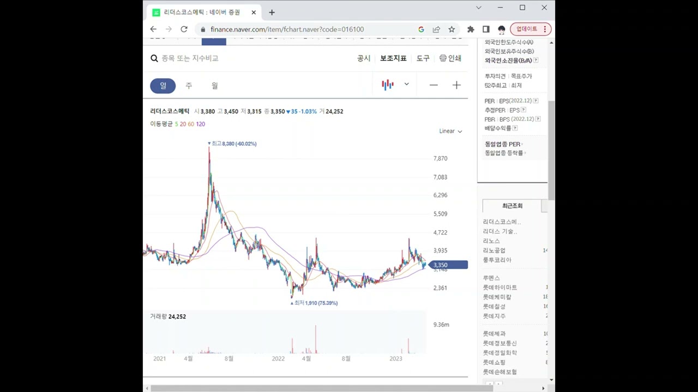Screen dimensions: 698x392
Task: Click the horizontal scrollbar thumb
Action: click(321, 388)
